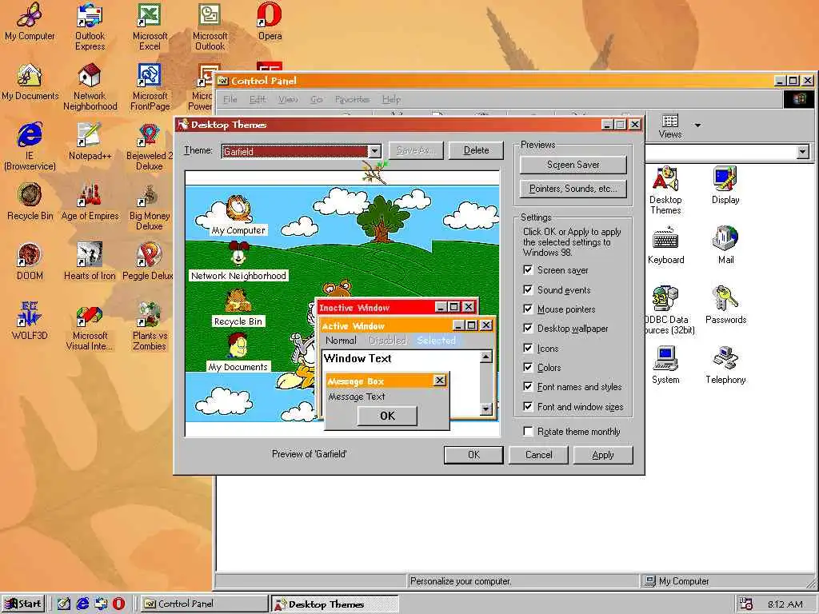
Task: Select the Recycle Bin desktop icon
Action: [x=30, y=201]
